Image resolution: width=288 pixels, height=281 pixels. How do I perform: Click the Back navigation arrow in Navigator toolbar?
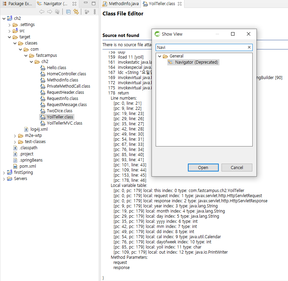[x=42, y=12]
